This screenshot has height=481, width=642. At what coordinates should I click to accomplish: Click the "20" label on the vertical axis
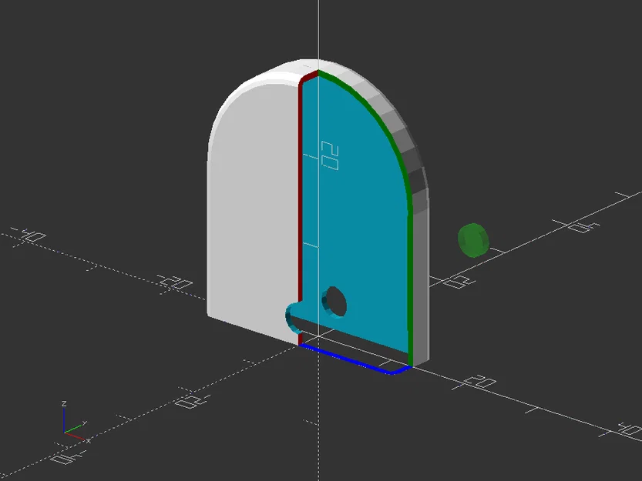pyautogui.click(x=330, y=155)
